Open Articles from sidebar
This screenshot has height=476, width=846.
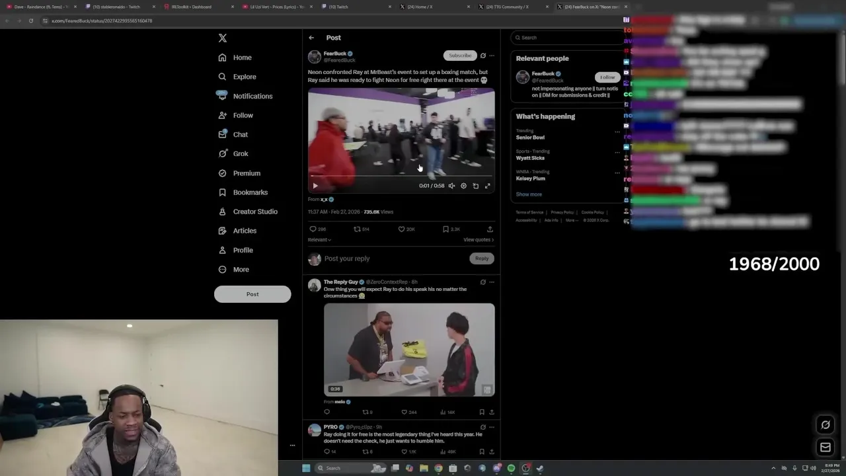pos(237,231)
